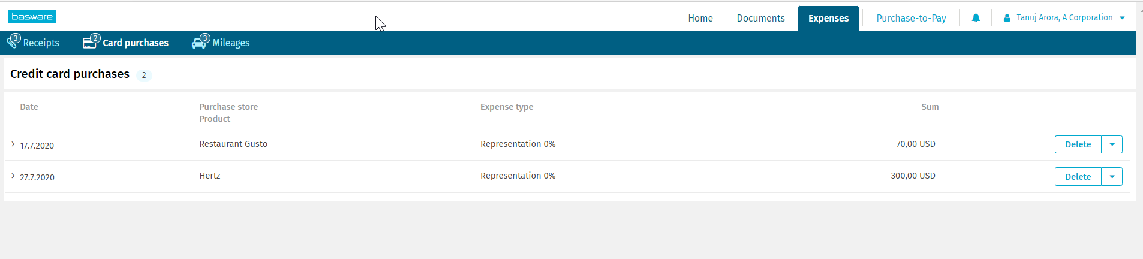Switch to the Documents tab
The height and width of the screenshot is (259, 1143).
coord(760,18)
